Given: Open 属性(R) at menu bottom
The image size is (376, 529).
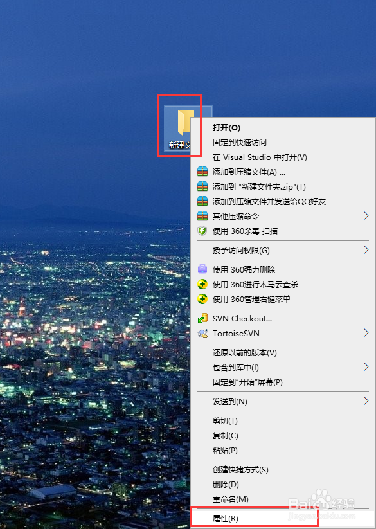Looking at the screenshot, I should pyautogui.click(x=283, y=518).
